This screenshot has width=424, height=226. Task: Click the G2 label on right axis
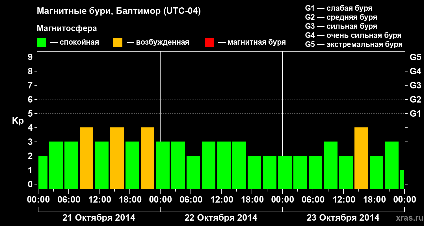(415, 99)
